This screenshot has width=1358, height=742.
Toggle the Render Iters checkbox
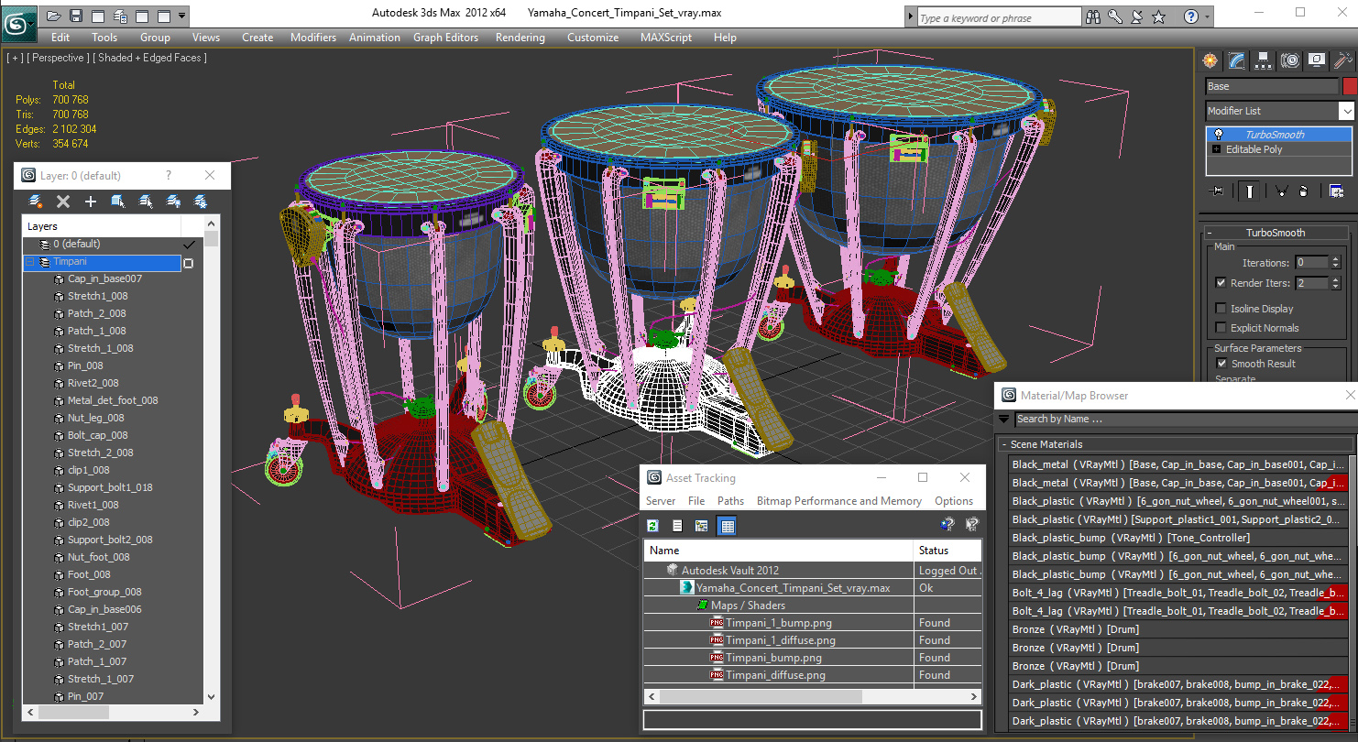[1221, 283]
